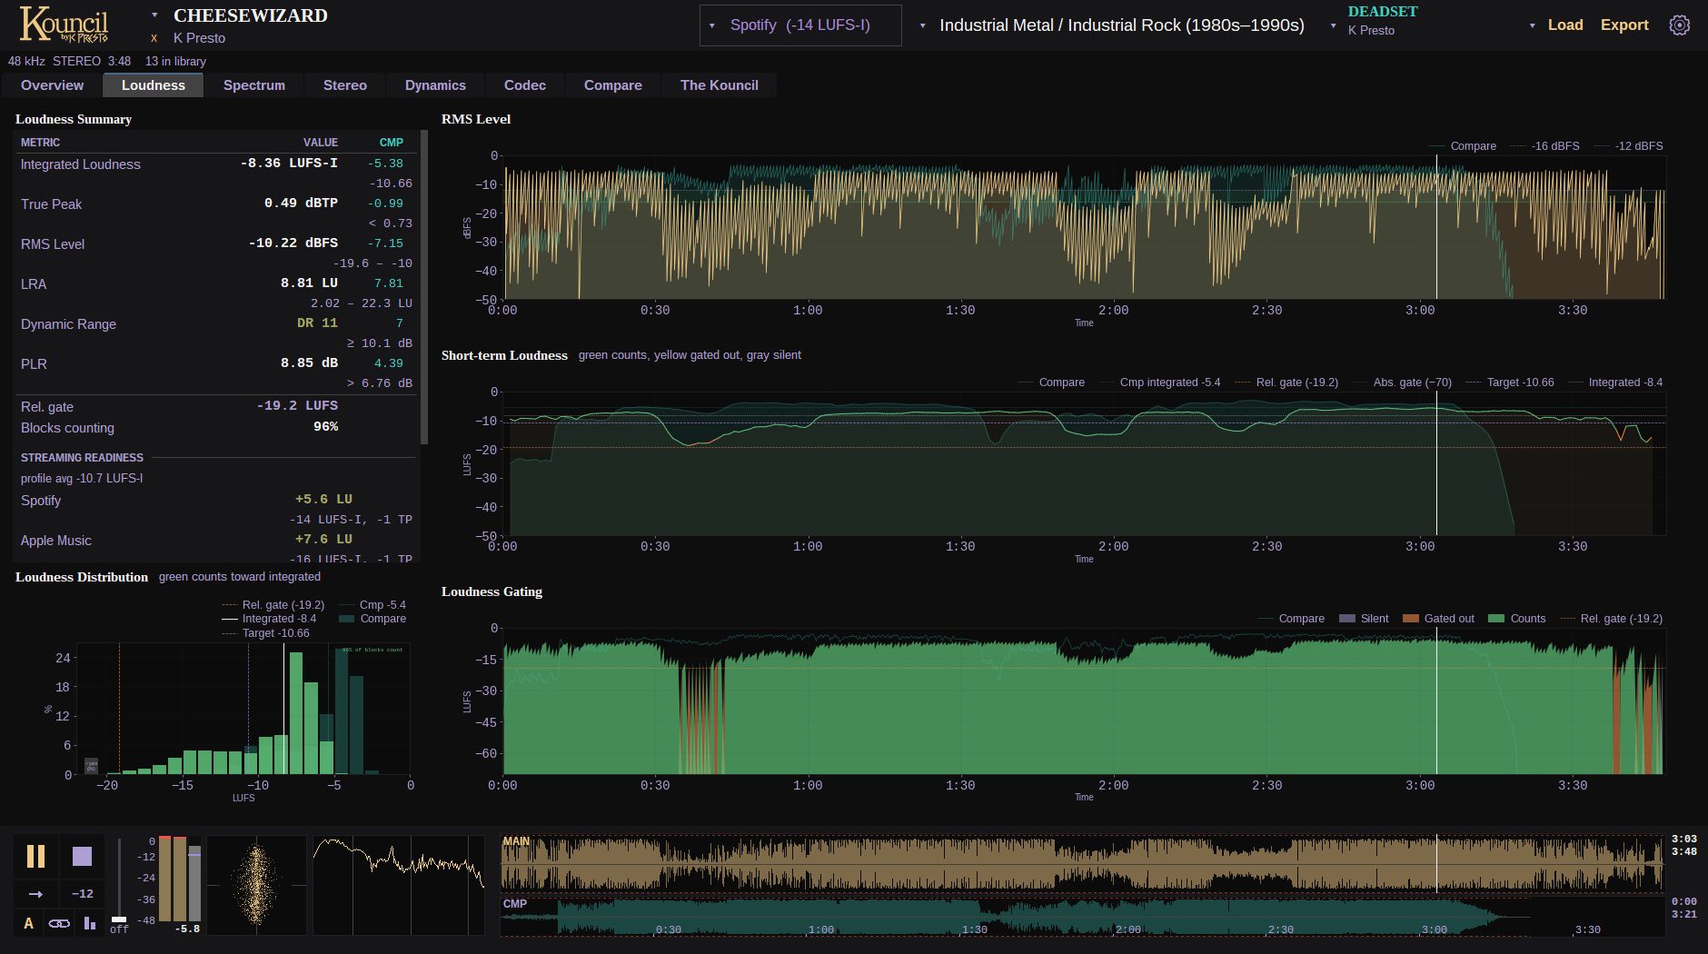Click the MAIN waveform track
Screen dimensions: 1708x954
click(1082, 864)
